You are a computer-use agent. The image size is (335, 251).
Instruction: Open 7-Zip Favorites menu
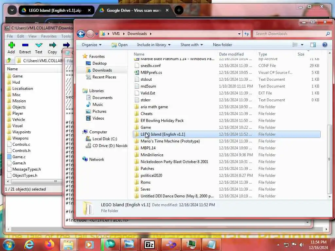(49, 36)
